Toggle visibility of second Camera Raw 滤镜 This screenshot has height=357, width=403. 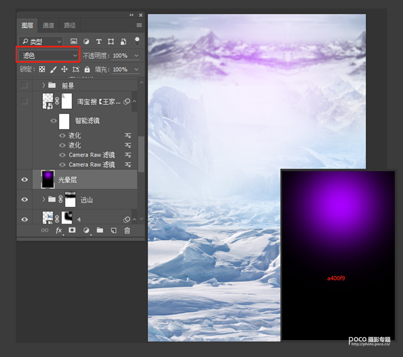pos(62,165)
